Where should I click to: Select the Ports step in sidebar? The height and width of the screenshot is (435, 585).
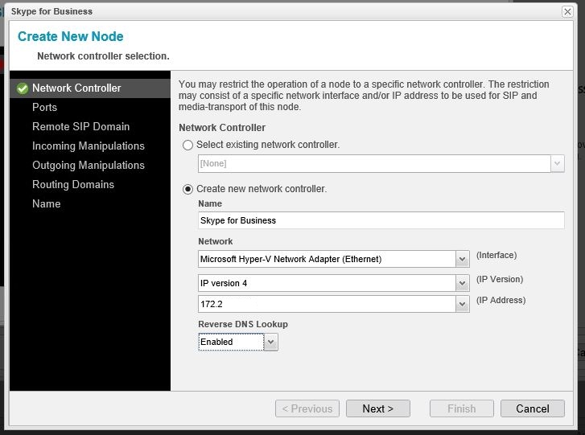click(x=44, y=108)
